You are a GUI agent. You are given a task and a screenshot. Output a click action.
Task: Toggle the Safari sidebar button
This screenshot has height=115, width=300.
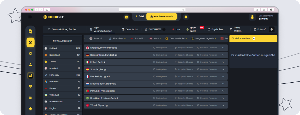47,9
